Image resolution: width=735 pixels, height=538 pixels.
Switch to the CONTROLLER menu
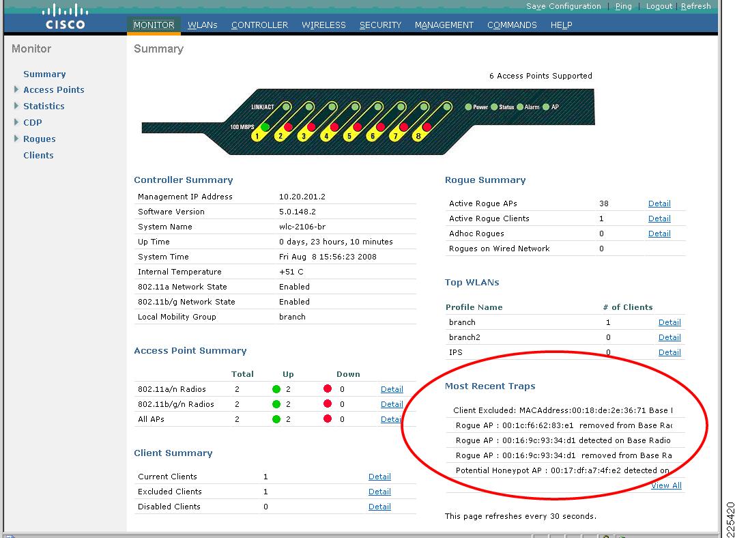[260, 25]
